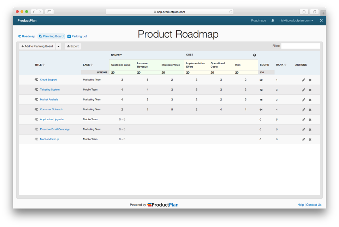339x227 pixels.
Task: Sort table by Rank column
Action: tap(281, 65)
